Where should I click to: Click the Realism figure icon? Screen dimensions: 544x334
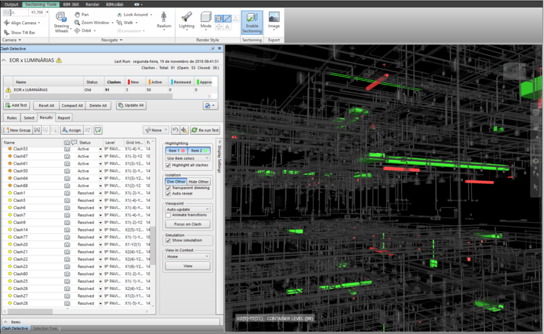coord(164,17)
